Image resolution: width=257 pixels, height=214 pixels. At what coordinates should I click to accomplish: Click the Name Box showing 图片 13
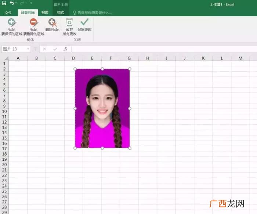tap(14, 49)
